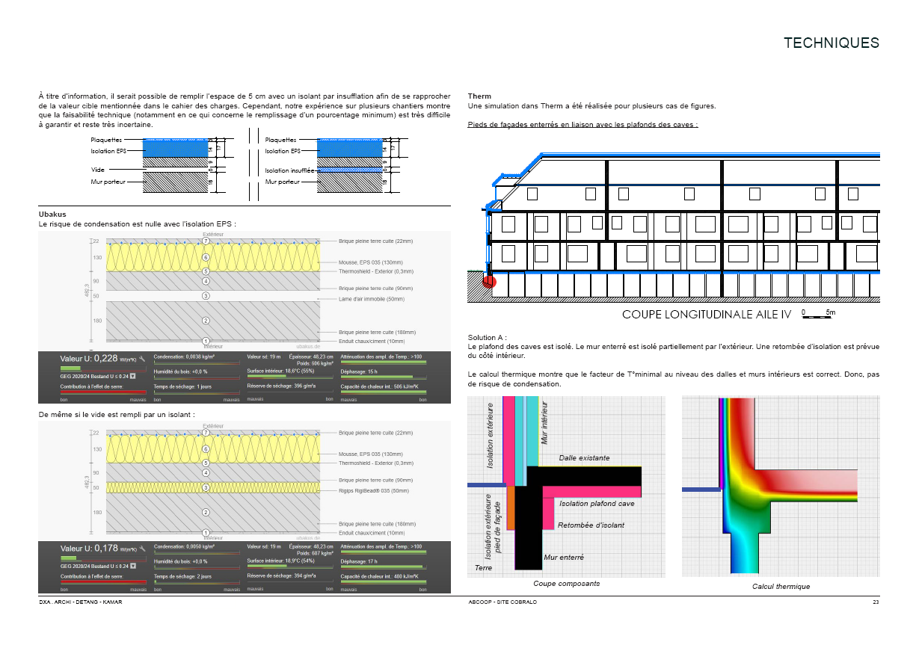Click the TECHNIQUES page header
This screenshot has height=648, width=919.
coord(832,43)
